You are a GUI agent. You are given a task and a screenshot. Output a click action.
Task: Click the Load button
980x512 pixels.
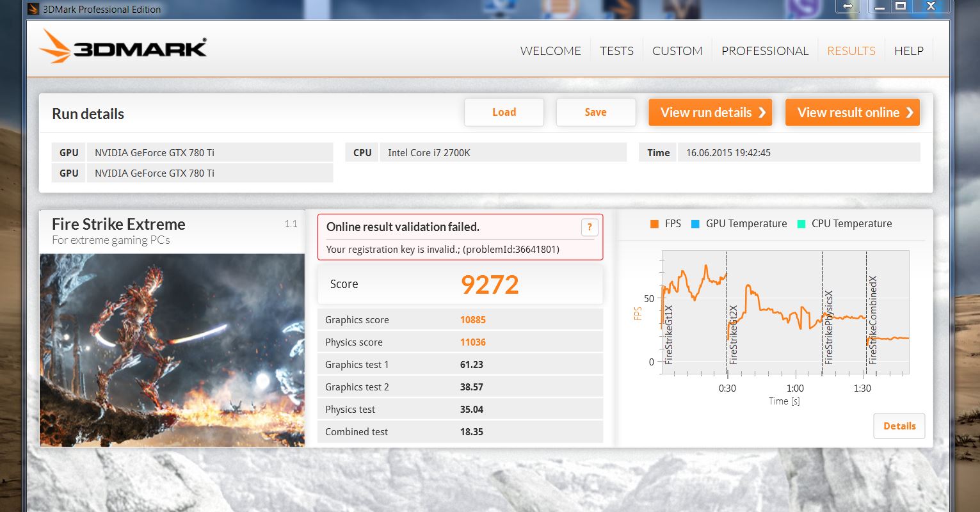[504, 112]
